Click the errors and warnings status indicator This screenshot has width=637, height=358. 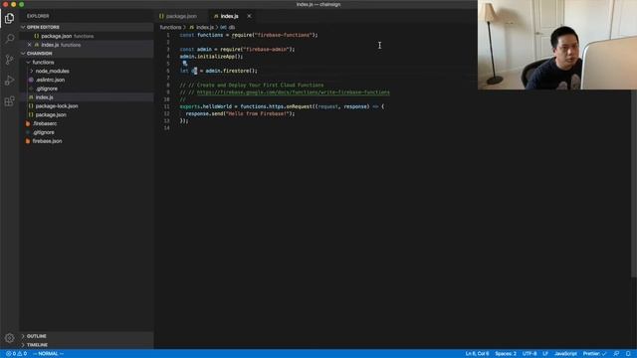(x=16, y=354)
